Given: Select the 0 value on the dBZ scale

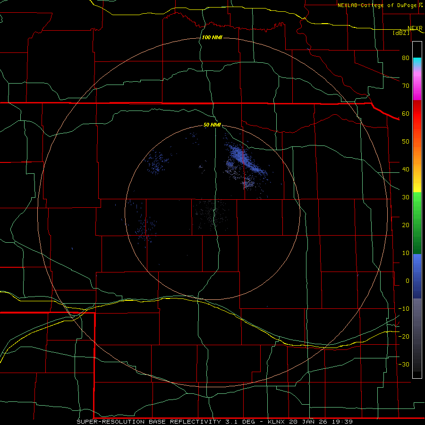Looking at the screenshot, I should click(408, 281).
